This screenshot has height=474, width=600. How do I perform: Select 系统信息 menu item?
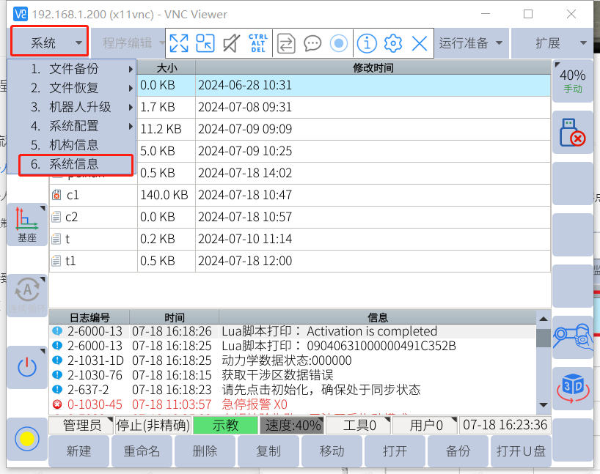coord(73,165)
